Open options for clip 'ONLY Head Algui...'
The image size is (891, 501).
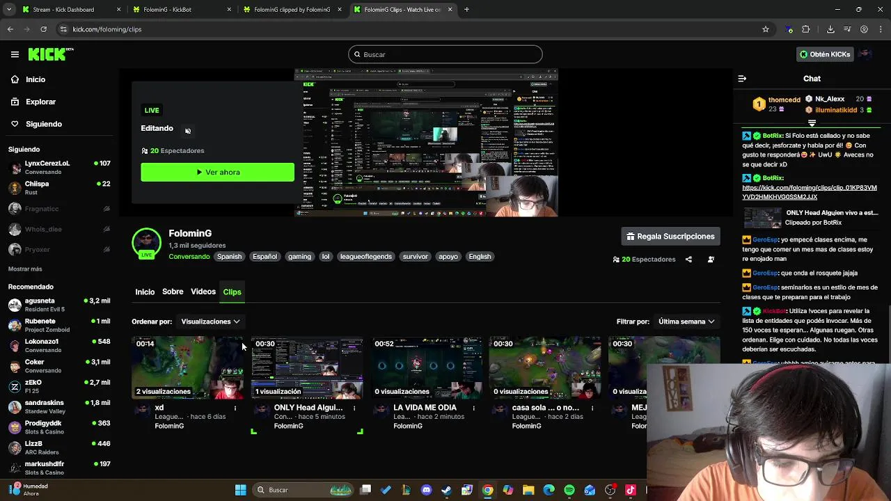click(x=354, y=408)
